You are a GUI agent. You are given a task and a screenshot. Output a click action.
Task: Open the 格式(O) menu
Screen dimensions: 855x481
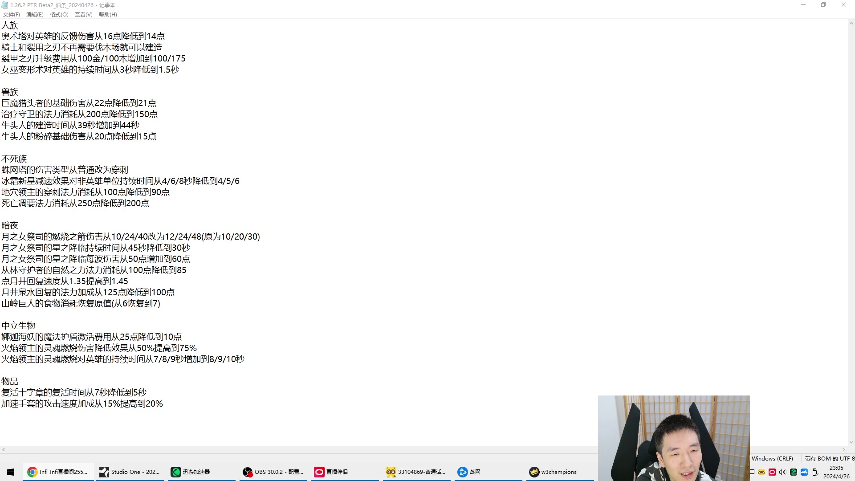pyautogui.click(x=59, y=15)
